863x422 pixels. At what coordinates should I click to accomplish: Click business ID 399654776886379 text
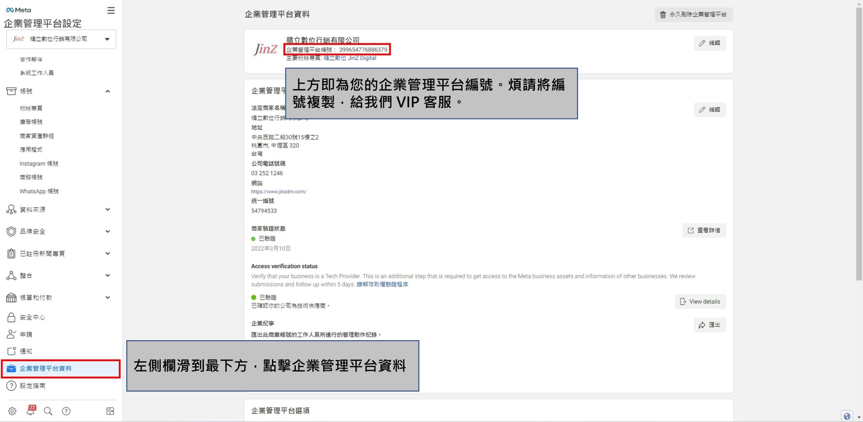tap(363, 50)
